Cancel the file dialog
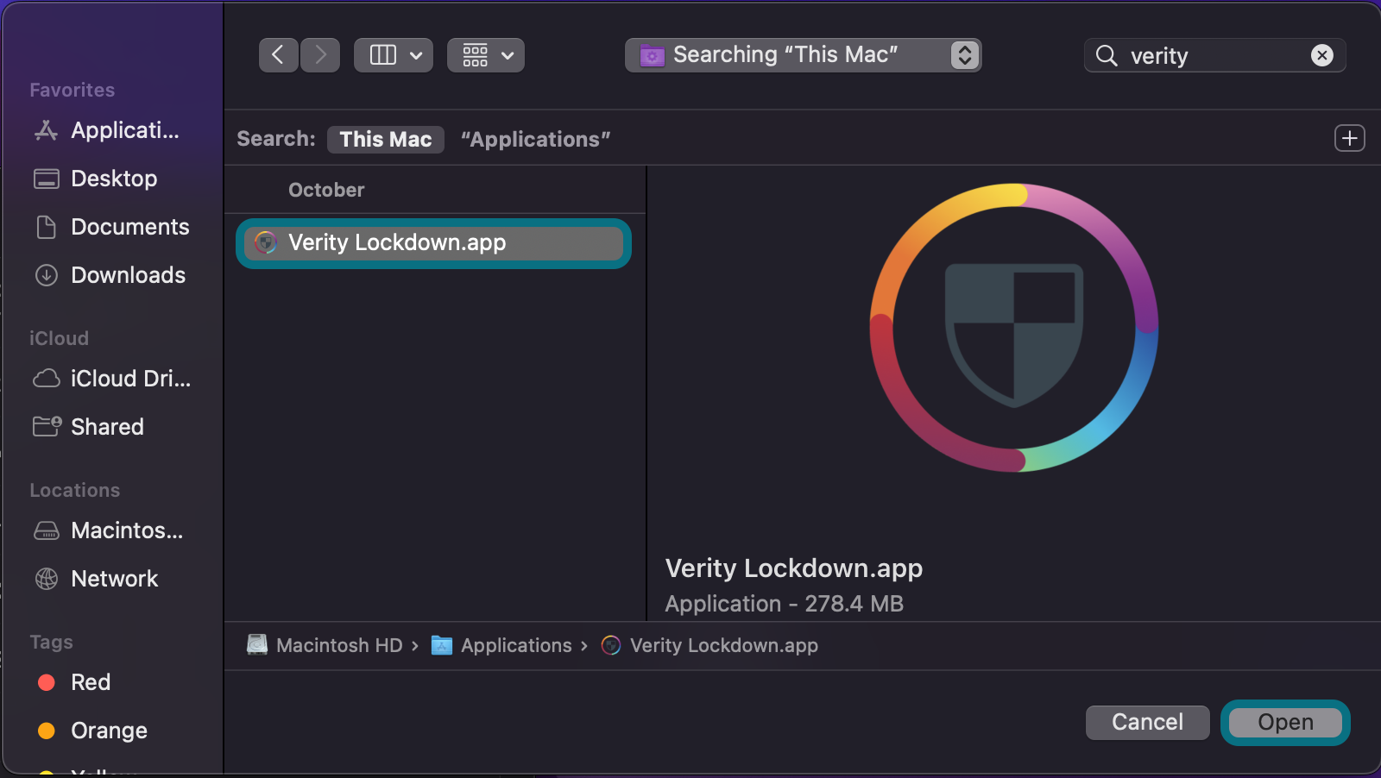Screen dimensions: 1381x778 1147,722
